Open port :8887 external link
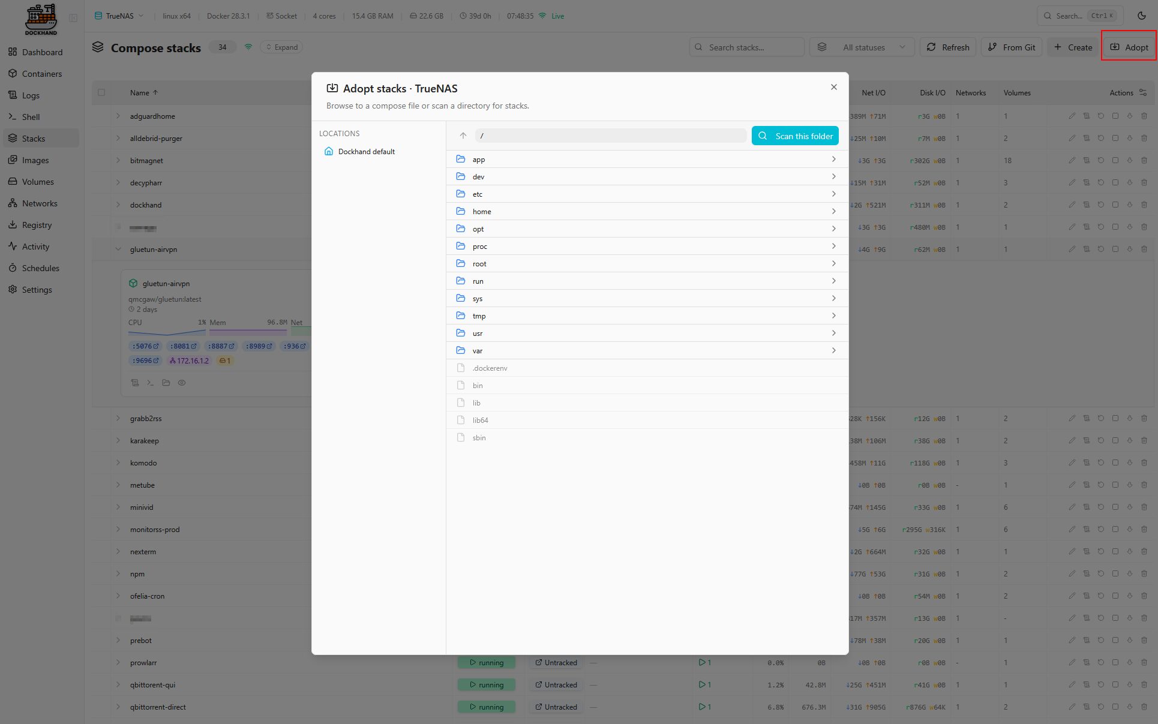Screen dimensions: 1158x724 (x=221, y=346)
